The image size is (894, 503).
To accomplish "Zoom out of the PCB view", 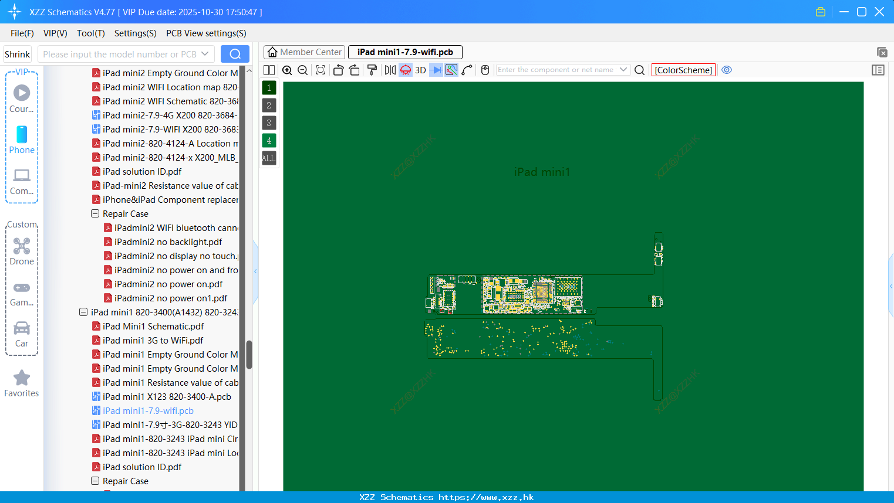I will coord(303,70).
